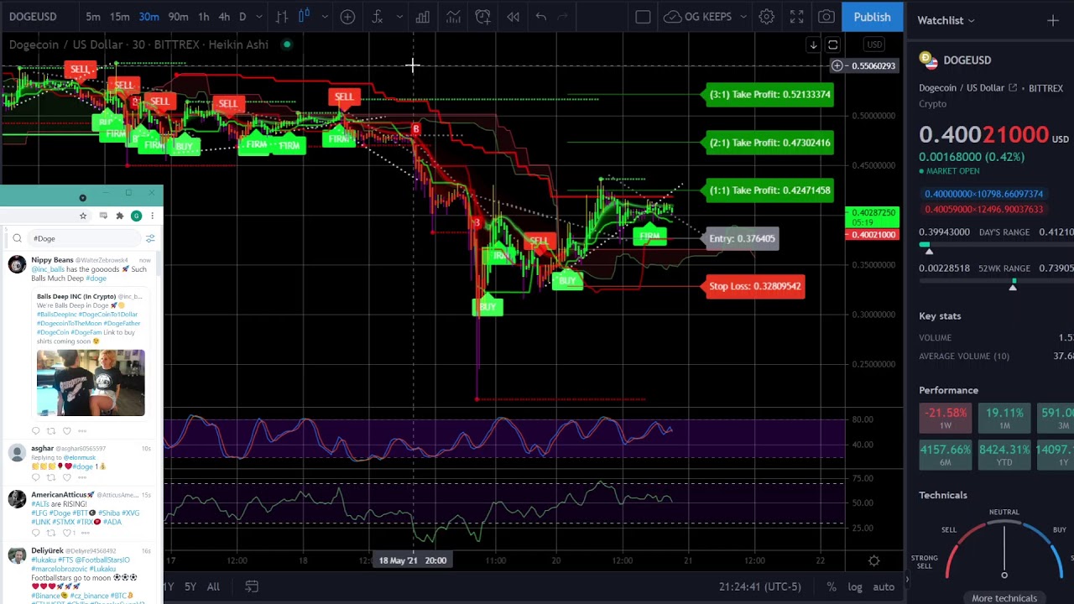Viewport: 1074px width, 604px height.
Task: Open the financials bar chart icon
Action: (x=423, y=17)
